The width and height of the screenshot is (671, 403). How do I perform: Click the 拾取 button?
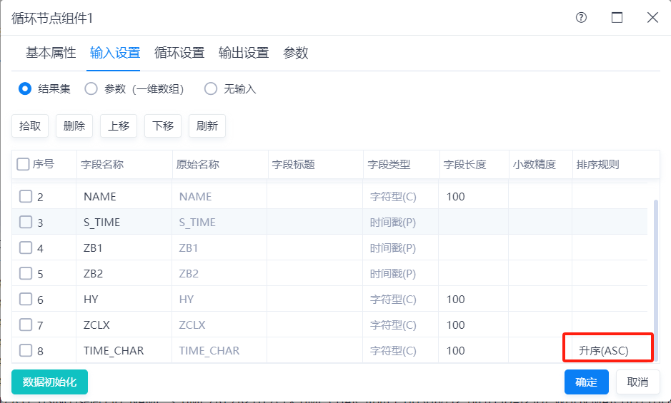pos(30,126)
